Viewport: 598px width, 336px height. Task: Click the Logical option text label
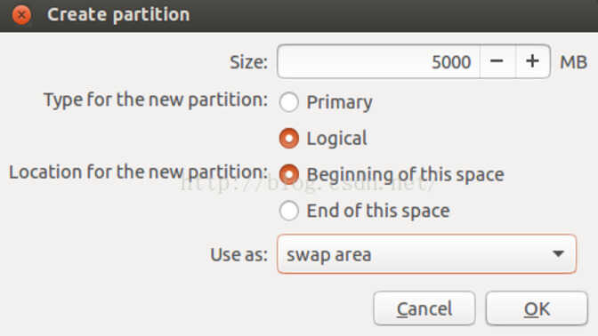click(336, 139)
